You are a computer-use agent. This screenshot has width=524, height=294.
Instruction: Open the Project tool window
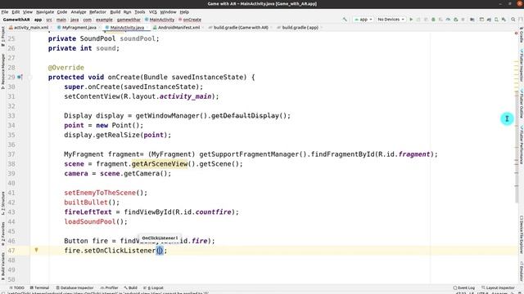pyautogui.click(x=2, y=36)
